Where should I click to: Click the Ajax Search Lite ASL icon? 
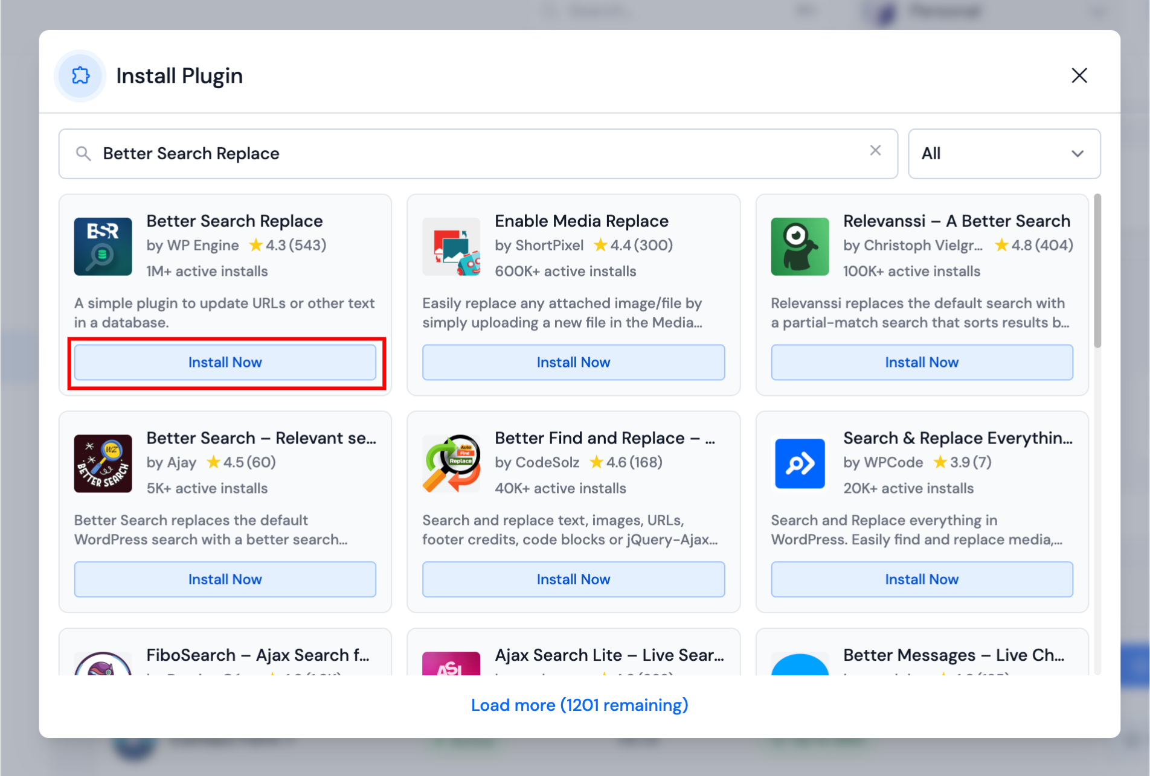(x=451, y=663)
